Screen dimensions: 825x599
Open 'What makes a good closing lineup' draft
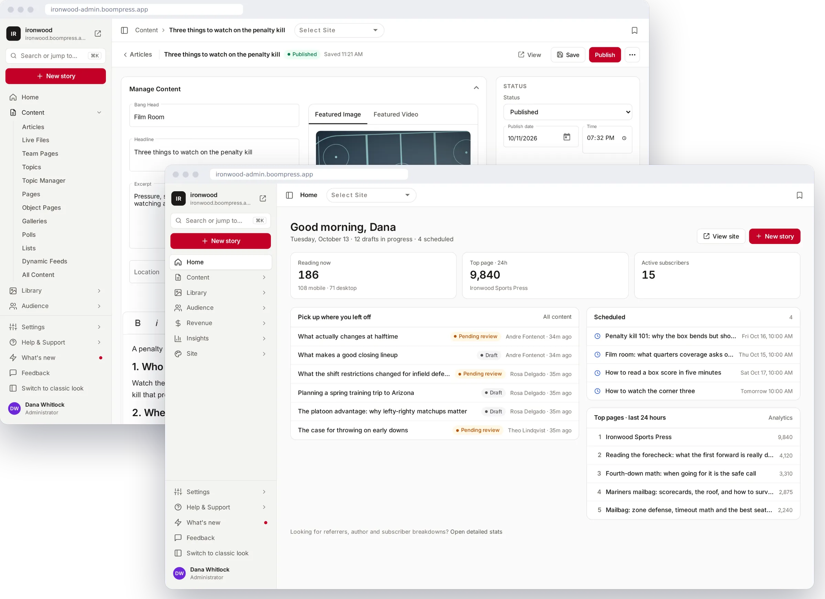[434, 355]
